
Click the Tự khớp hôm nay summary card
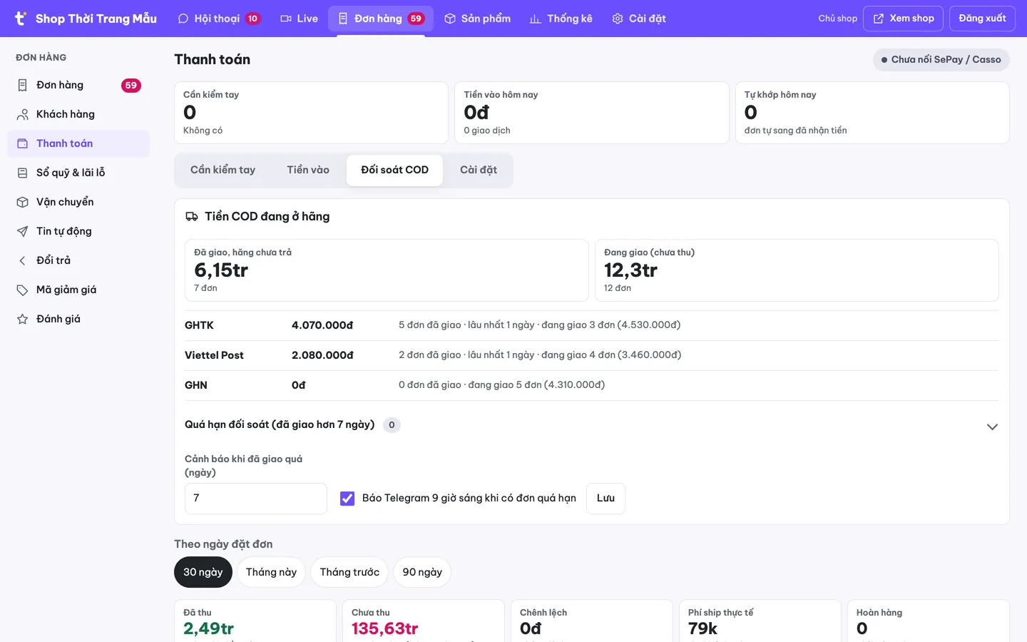(872, 113)
